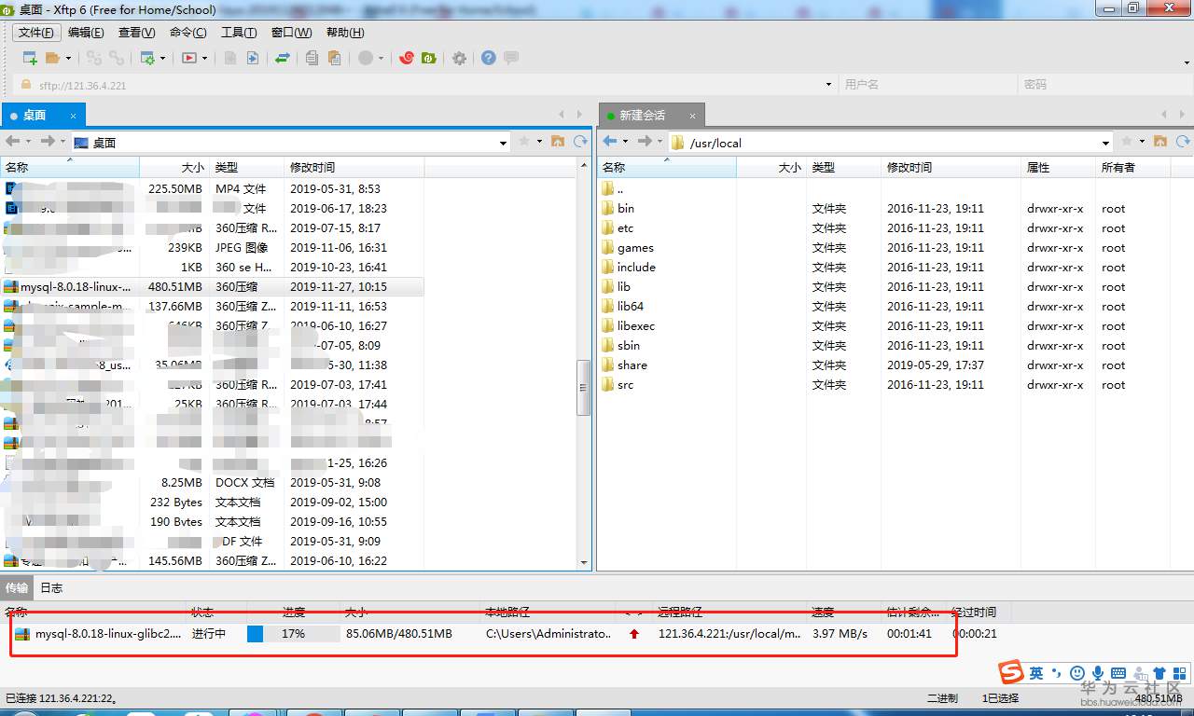Expand the local 桌面 path dropdown
Screen dimensions: 1194x716
coord(504,143)
